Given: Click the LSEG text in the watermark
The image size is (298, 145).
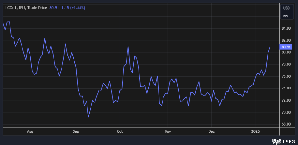Looking at the screenshot, I should tap(289, 142).
